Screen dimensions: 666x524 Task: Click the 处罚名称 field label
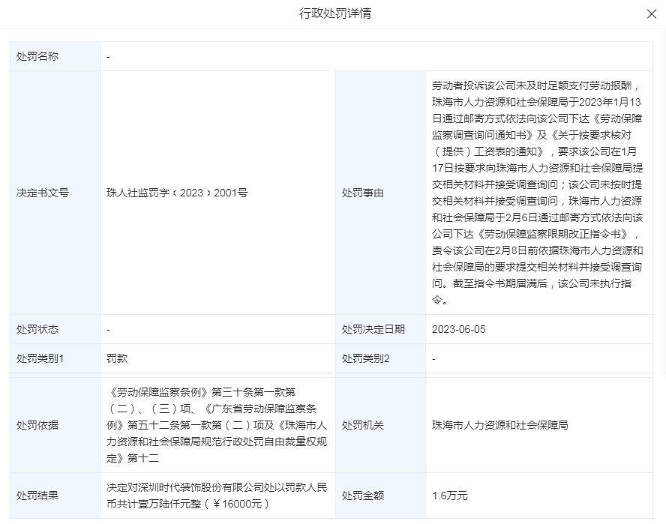[37, 56]
